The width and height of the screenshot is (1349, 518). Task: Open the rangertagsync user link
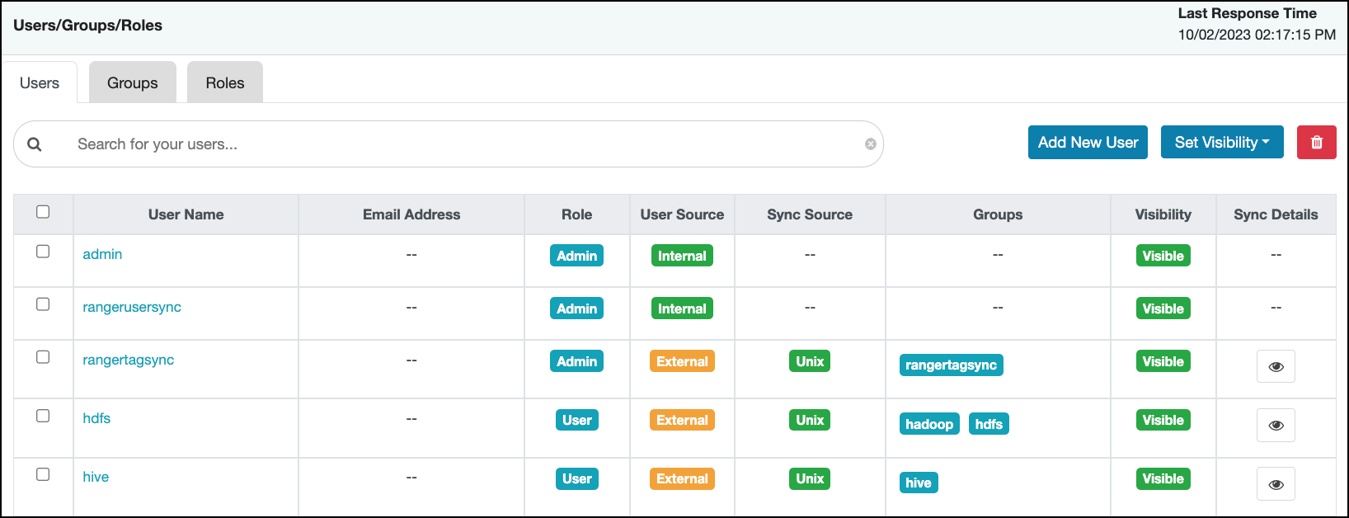[128, 360]
